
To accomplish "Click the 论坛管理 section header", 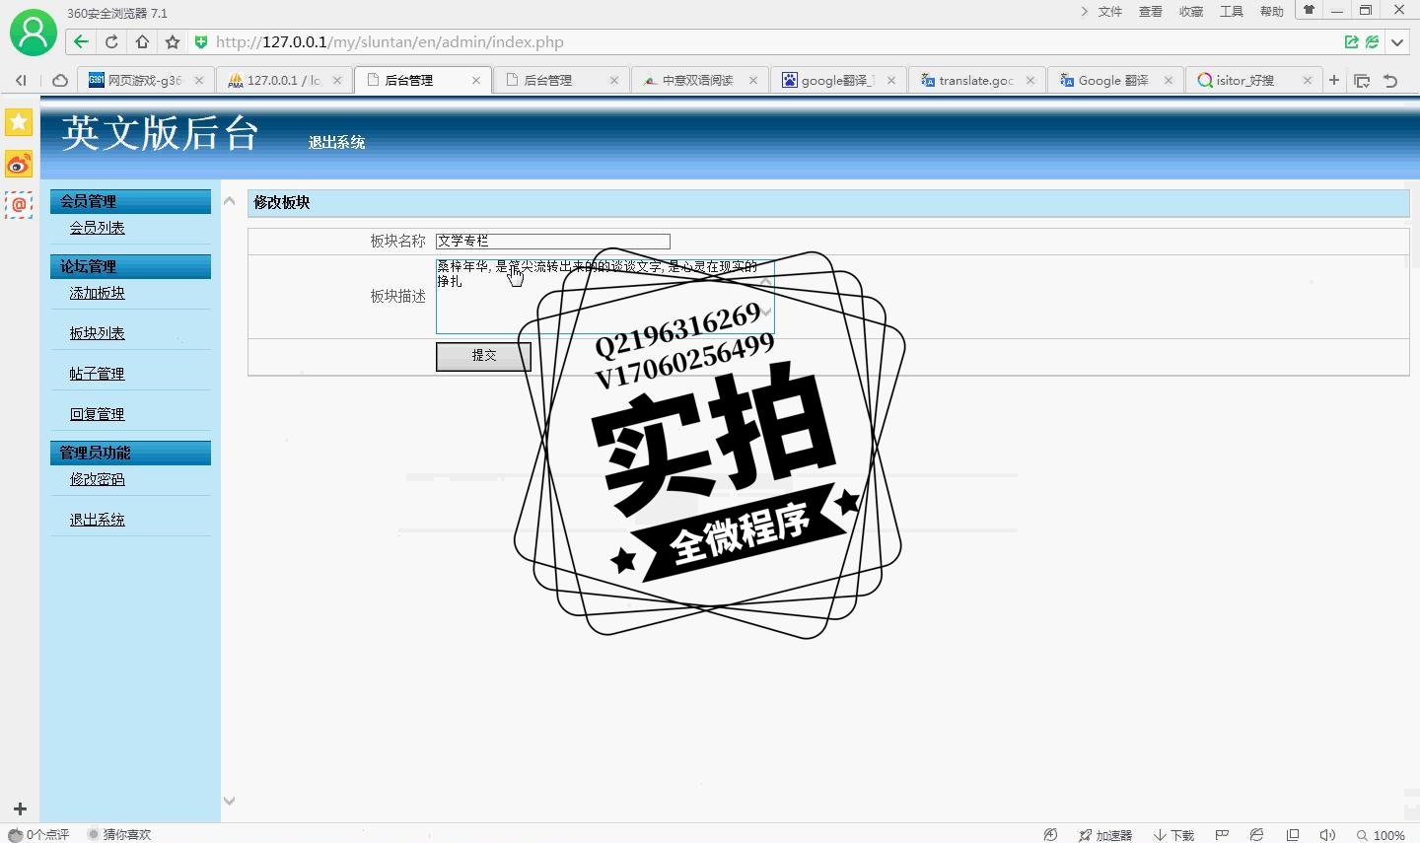I will tap(130, 266).
